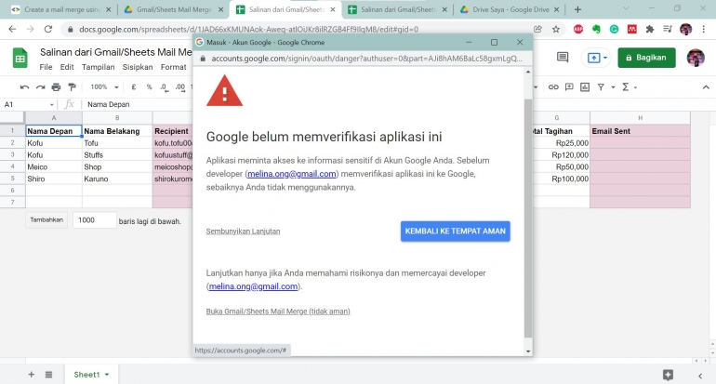Click the Print icon in Sheets toolbar
The width and height of the screenshot is (716, 384).
56,86
